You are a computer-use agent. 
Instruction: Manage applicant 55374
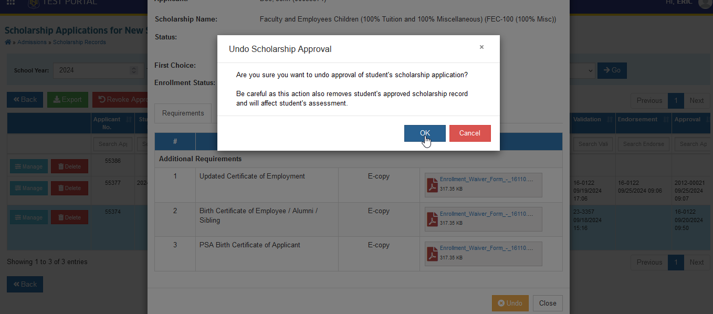point(29,217)
